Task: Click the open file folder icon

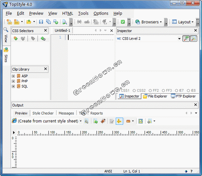Action: point(29,22)
